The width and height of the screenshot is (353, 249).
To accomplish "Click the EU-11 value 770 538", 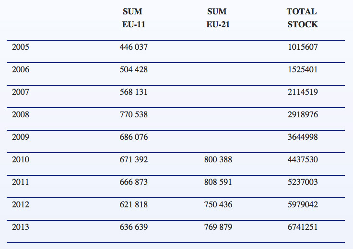I will (x=133, y=114).
